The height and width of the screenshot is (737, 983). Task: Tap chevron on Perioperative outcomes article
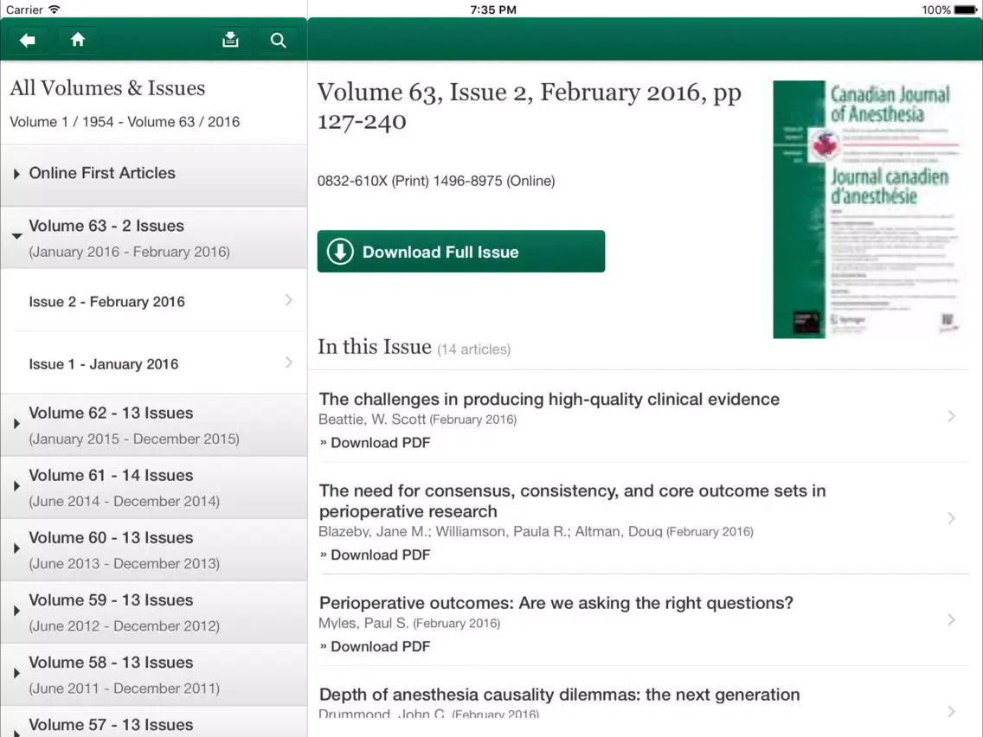(951, 620)
